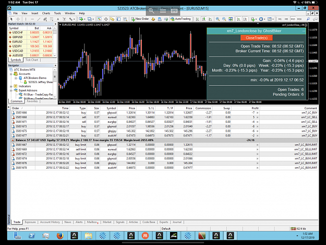326x245 pixels.
Task: Open the profiles dropdown in toolbar
Action: (x=93, y=19)
